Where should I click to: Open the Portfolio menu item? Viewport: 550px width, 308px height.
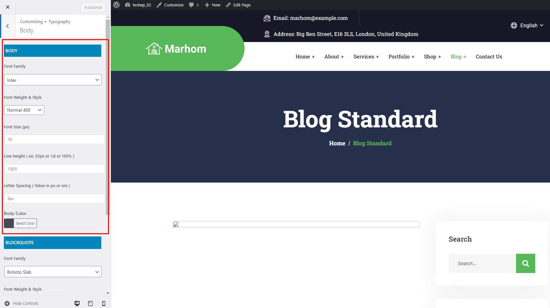pos(401,56)
